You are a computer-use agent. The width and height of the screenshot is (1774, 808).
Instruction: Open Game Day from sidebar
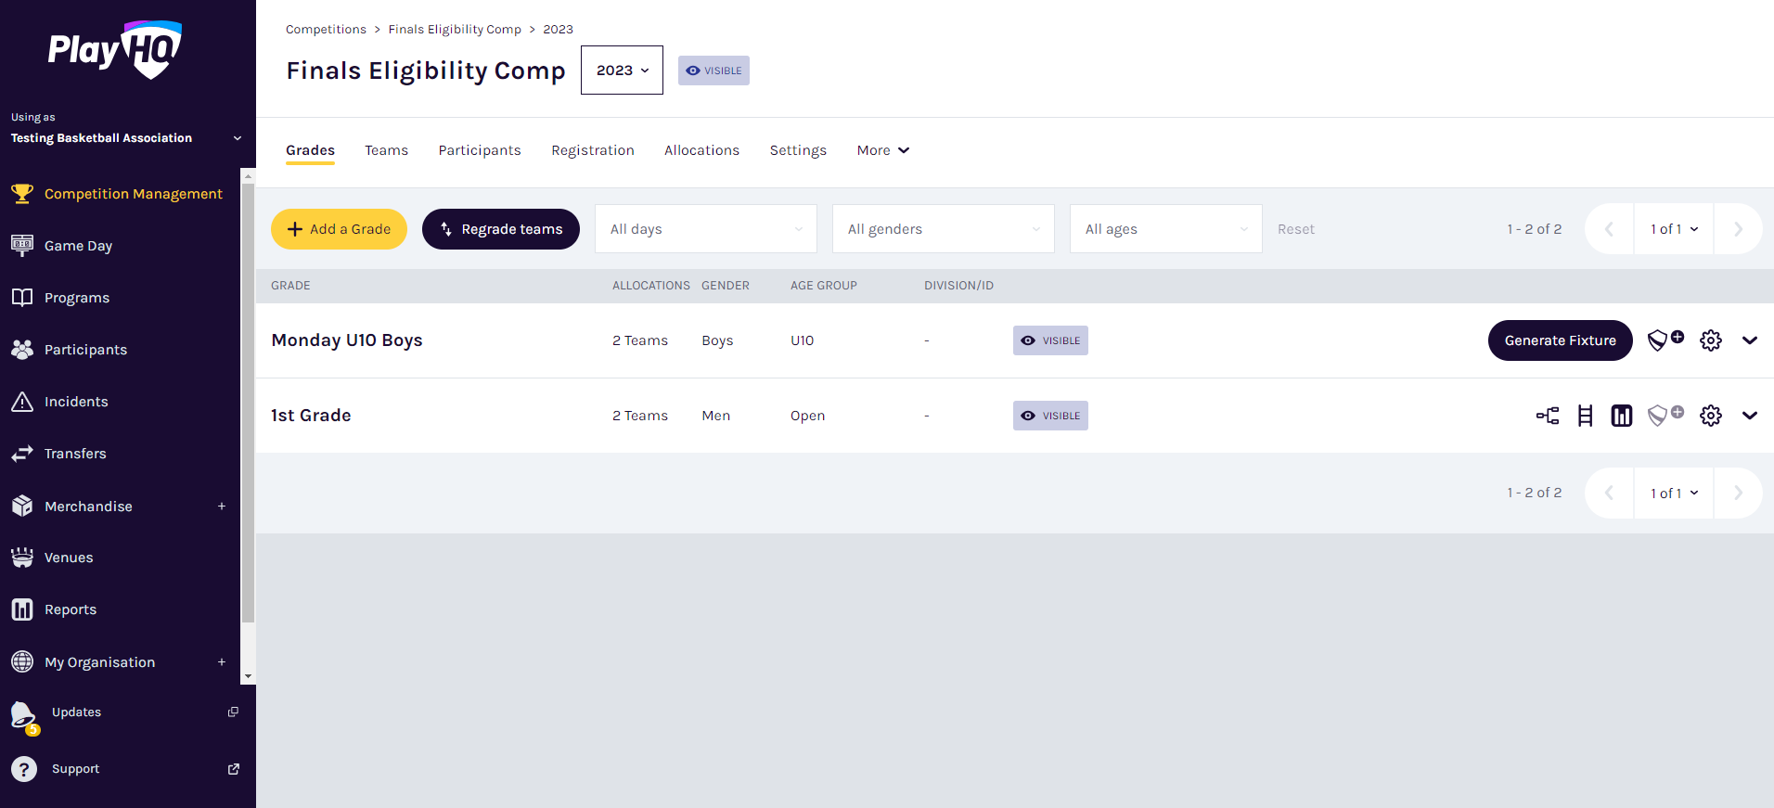pyautogui.click(x=78, y=246)
